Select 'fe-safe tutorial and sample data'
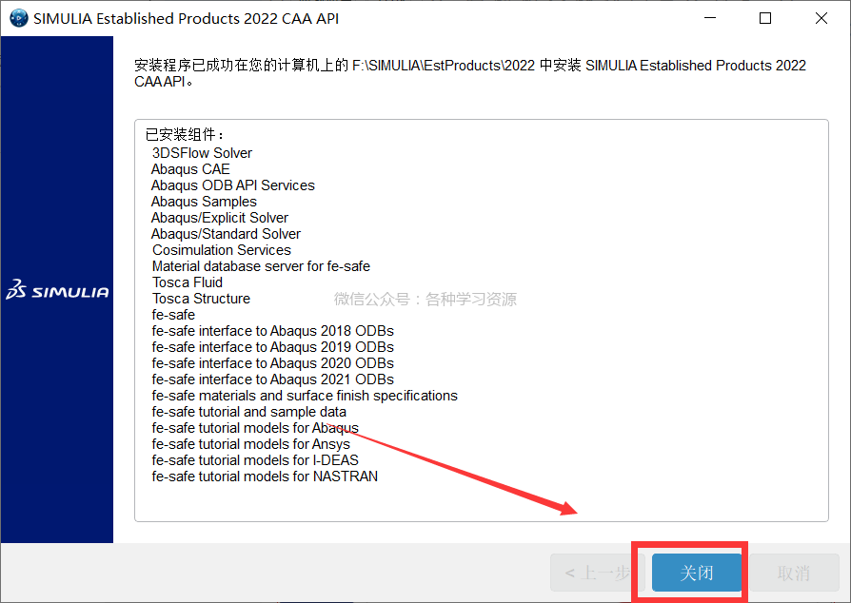The height and width of the screenshot is (603, 851). [249, 412]
